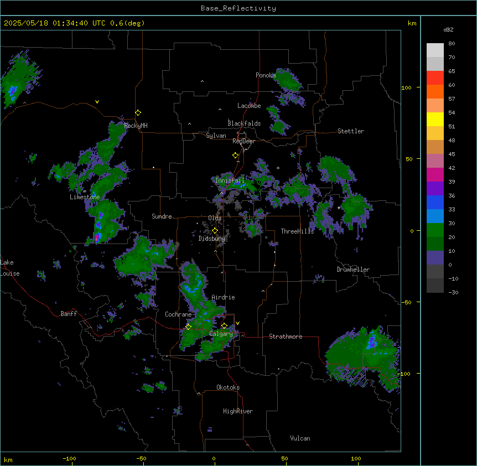Click the Stettler label
477x466 pixels.
(x=351, y=131)
